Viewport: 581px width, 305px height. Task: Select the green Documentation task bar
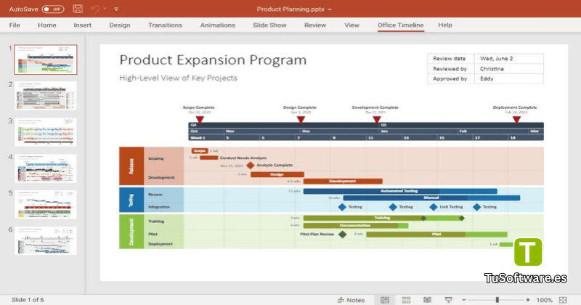(x=356, y=225)
